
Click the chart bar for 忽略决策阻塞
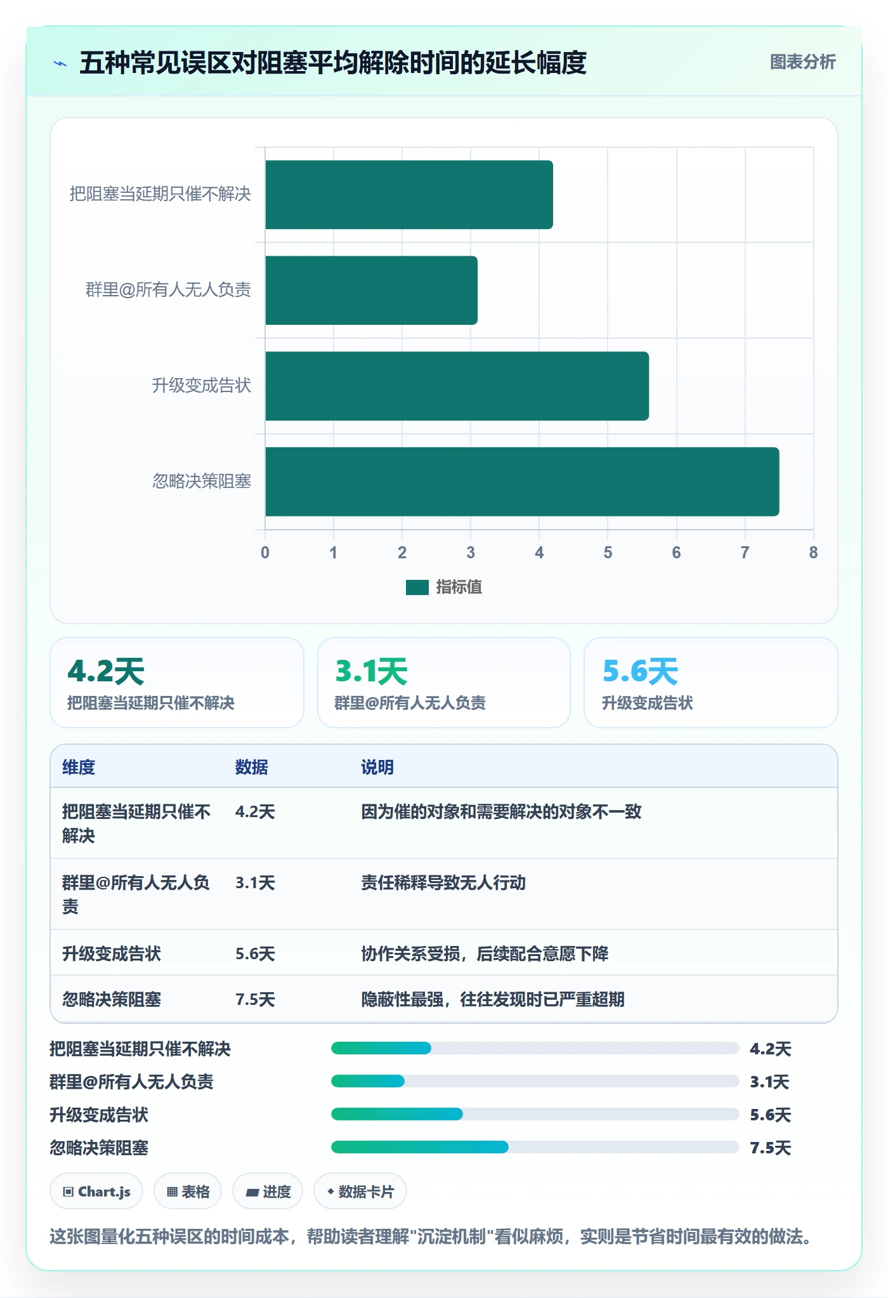pyautogui.click(x=522, y=482)
